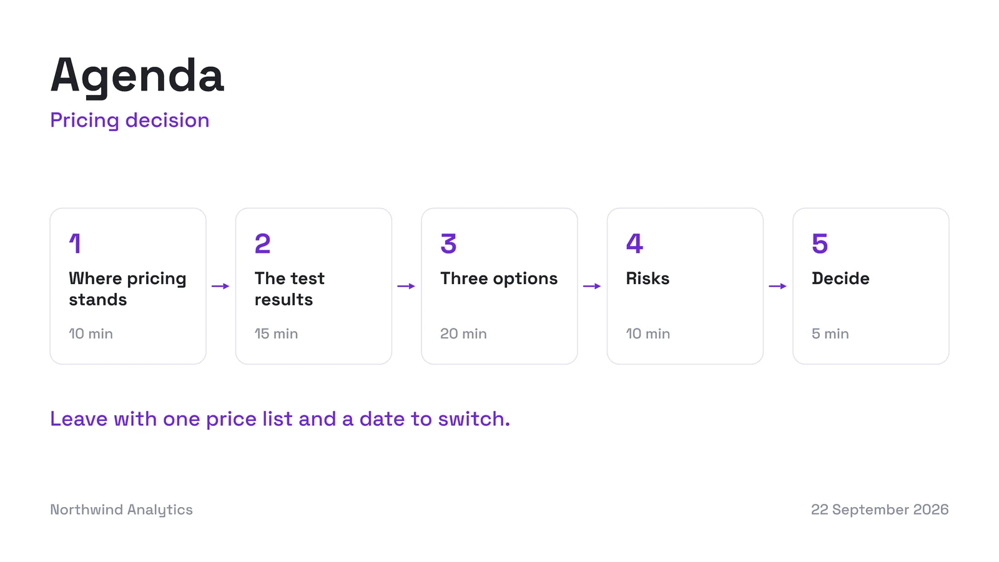This screenshot has height=562, width=999.
Task: Select the 'Three options' card title
Action: click(x=499, y=279)
